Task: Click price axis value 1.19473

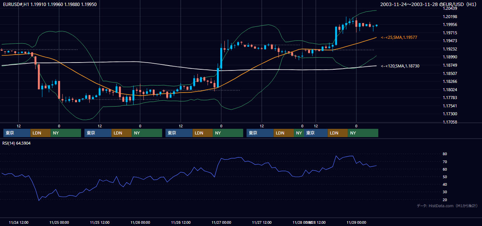Action: click(450, 41)
